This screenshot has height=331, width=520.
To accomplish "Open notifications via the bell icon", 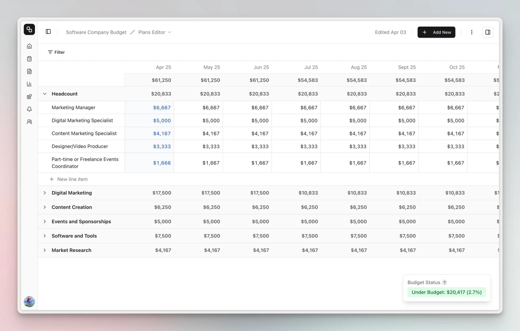I will click(x=29, y=109).
